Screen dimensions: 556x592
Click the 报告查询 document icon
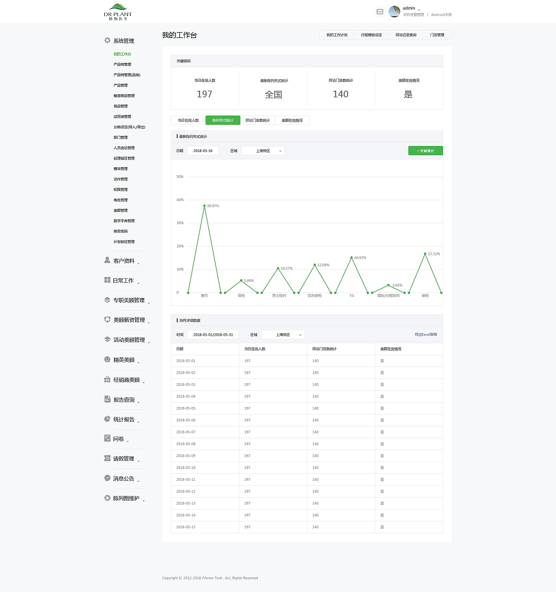click(107, 399)
